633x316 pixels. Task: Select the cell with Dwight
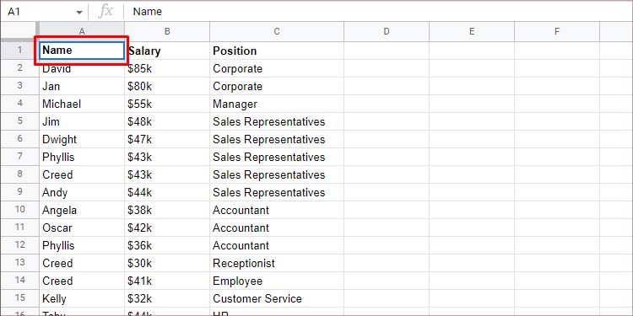pyautogui.click(x=82, y=139)
